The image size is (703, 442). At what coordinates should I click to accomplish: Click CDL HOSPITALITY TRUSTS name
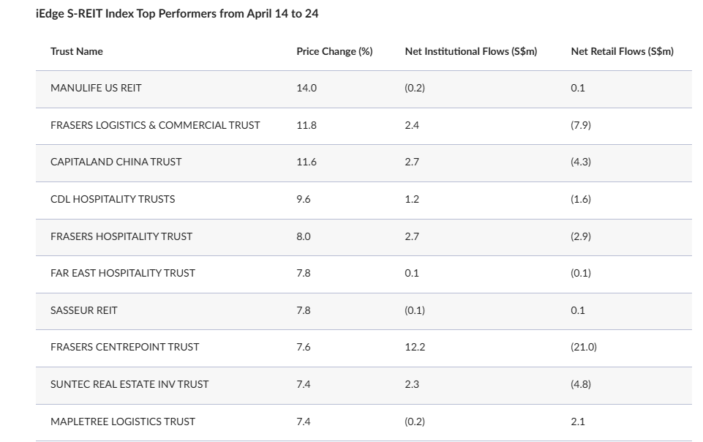point(113,199)
